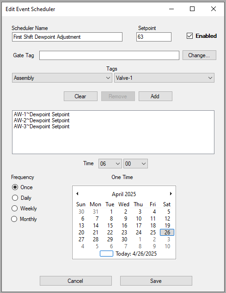Viewport: 226px width, 293px height.
Task: Click the Setpoint value field
Action: pos(154,37)
